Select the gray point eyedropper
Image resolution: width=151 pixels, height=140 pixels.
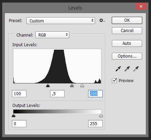click(x=127, y=69)
